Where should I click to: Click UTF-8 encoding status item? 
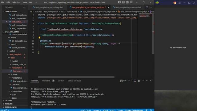[106, 110]
